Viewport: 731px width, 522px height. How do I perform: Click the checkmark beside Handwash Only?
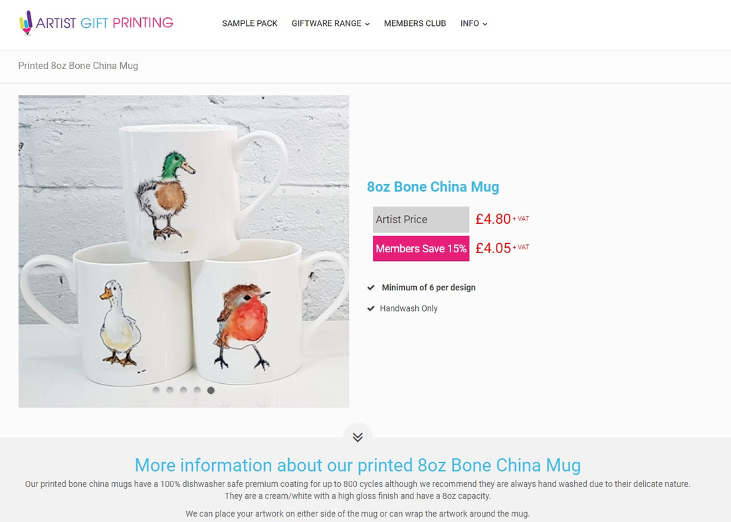[x=371, y=309]
